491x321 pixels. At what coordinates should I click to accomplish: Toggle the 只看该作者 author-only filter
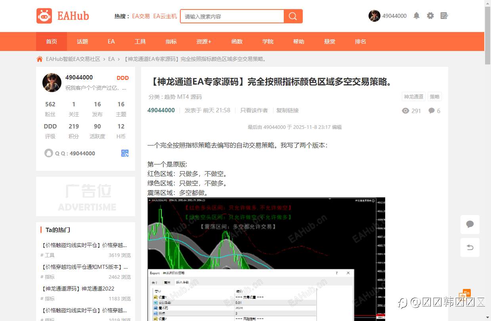[254, 110]
